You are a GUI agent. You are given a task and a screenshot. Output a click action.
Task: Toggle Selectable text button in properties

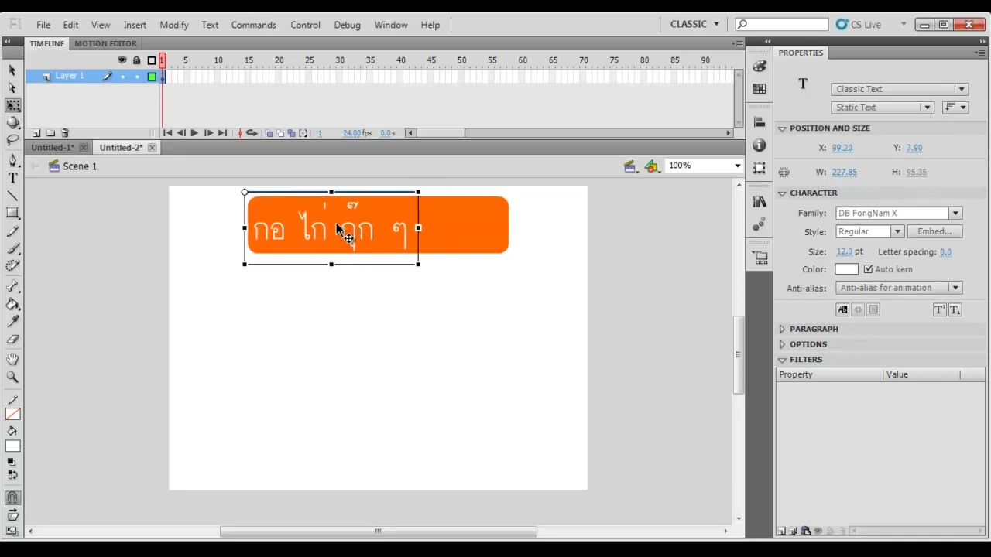click(x=842, y=309)
